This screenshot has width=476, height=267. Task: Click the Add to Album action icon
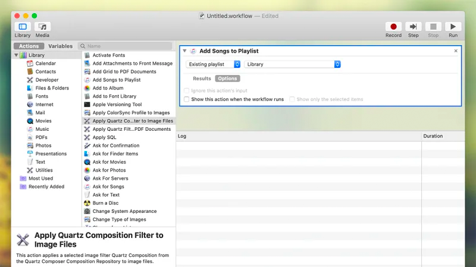point(87,88)
